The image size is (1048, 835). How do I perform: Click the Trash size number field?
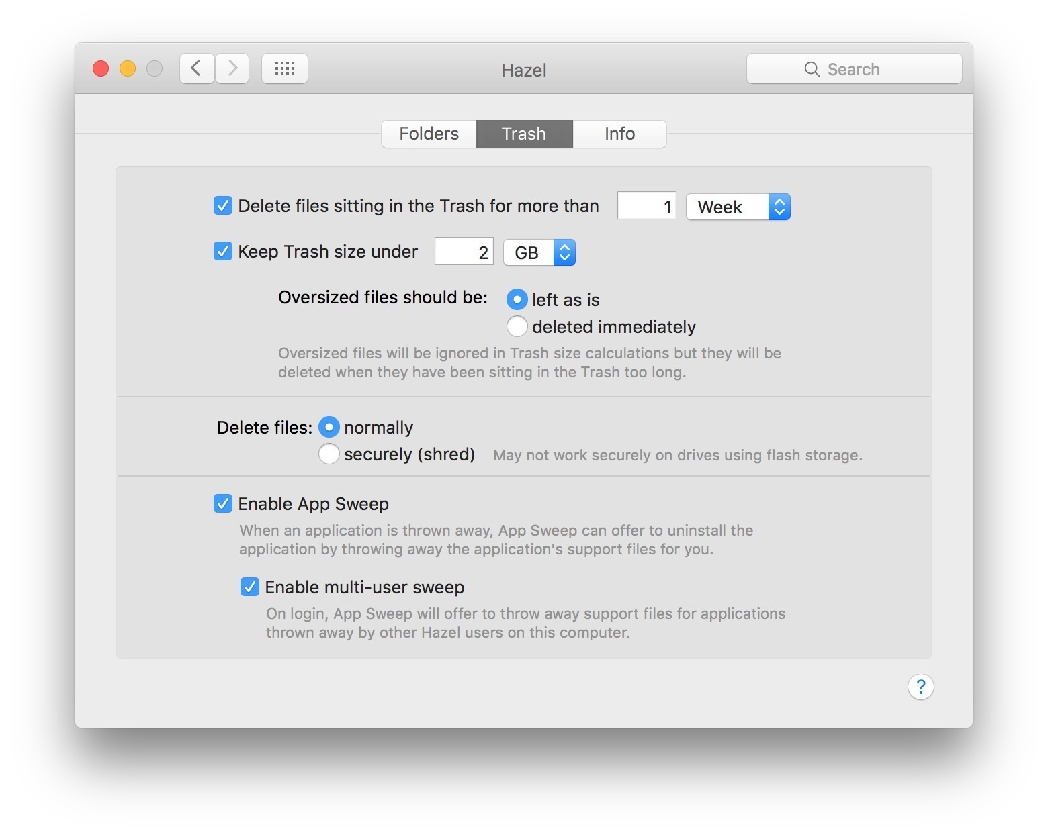pyautogui.click(x=464, y=252)
